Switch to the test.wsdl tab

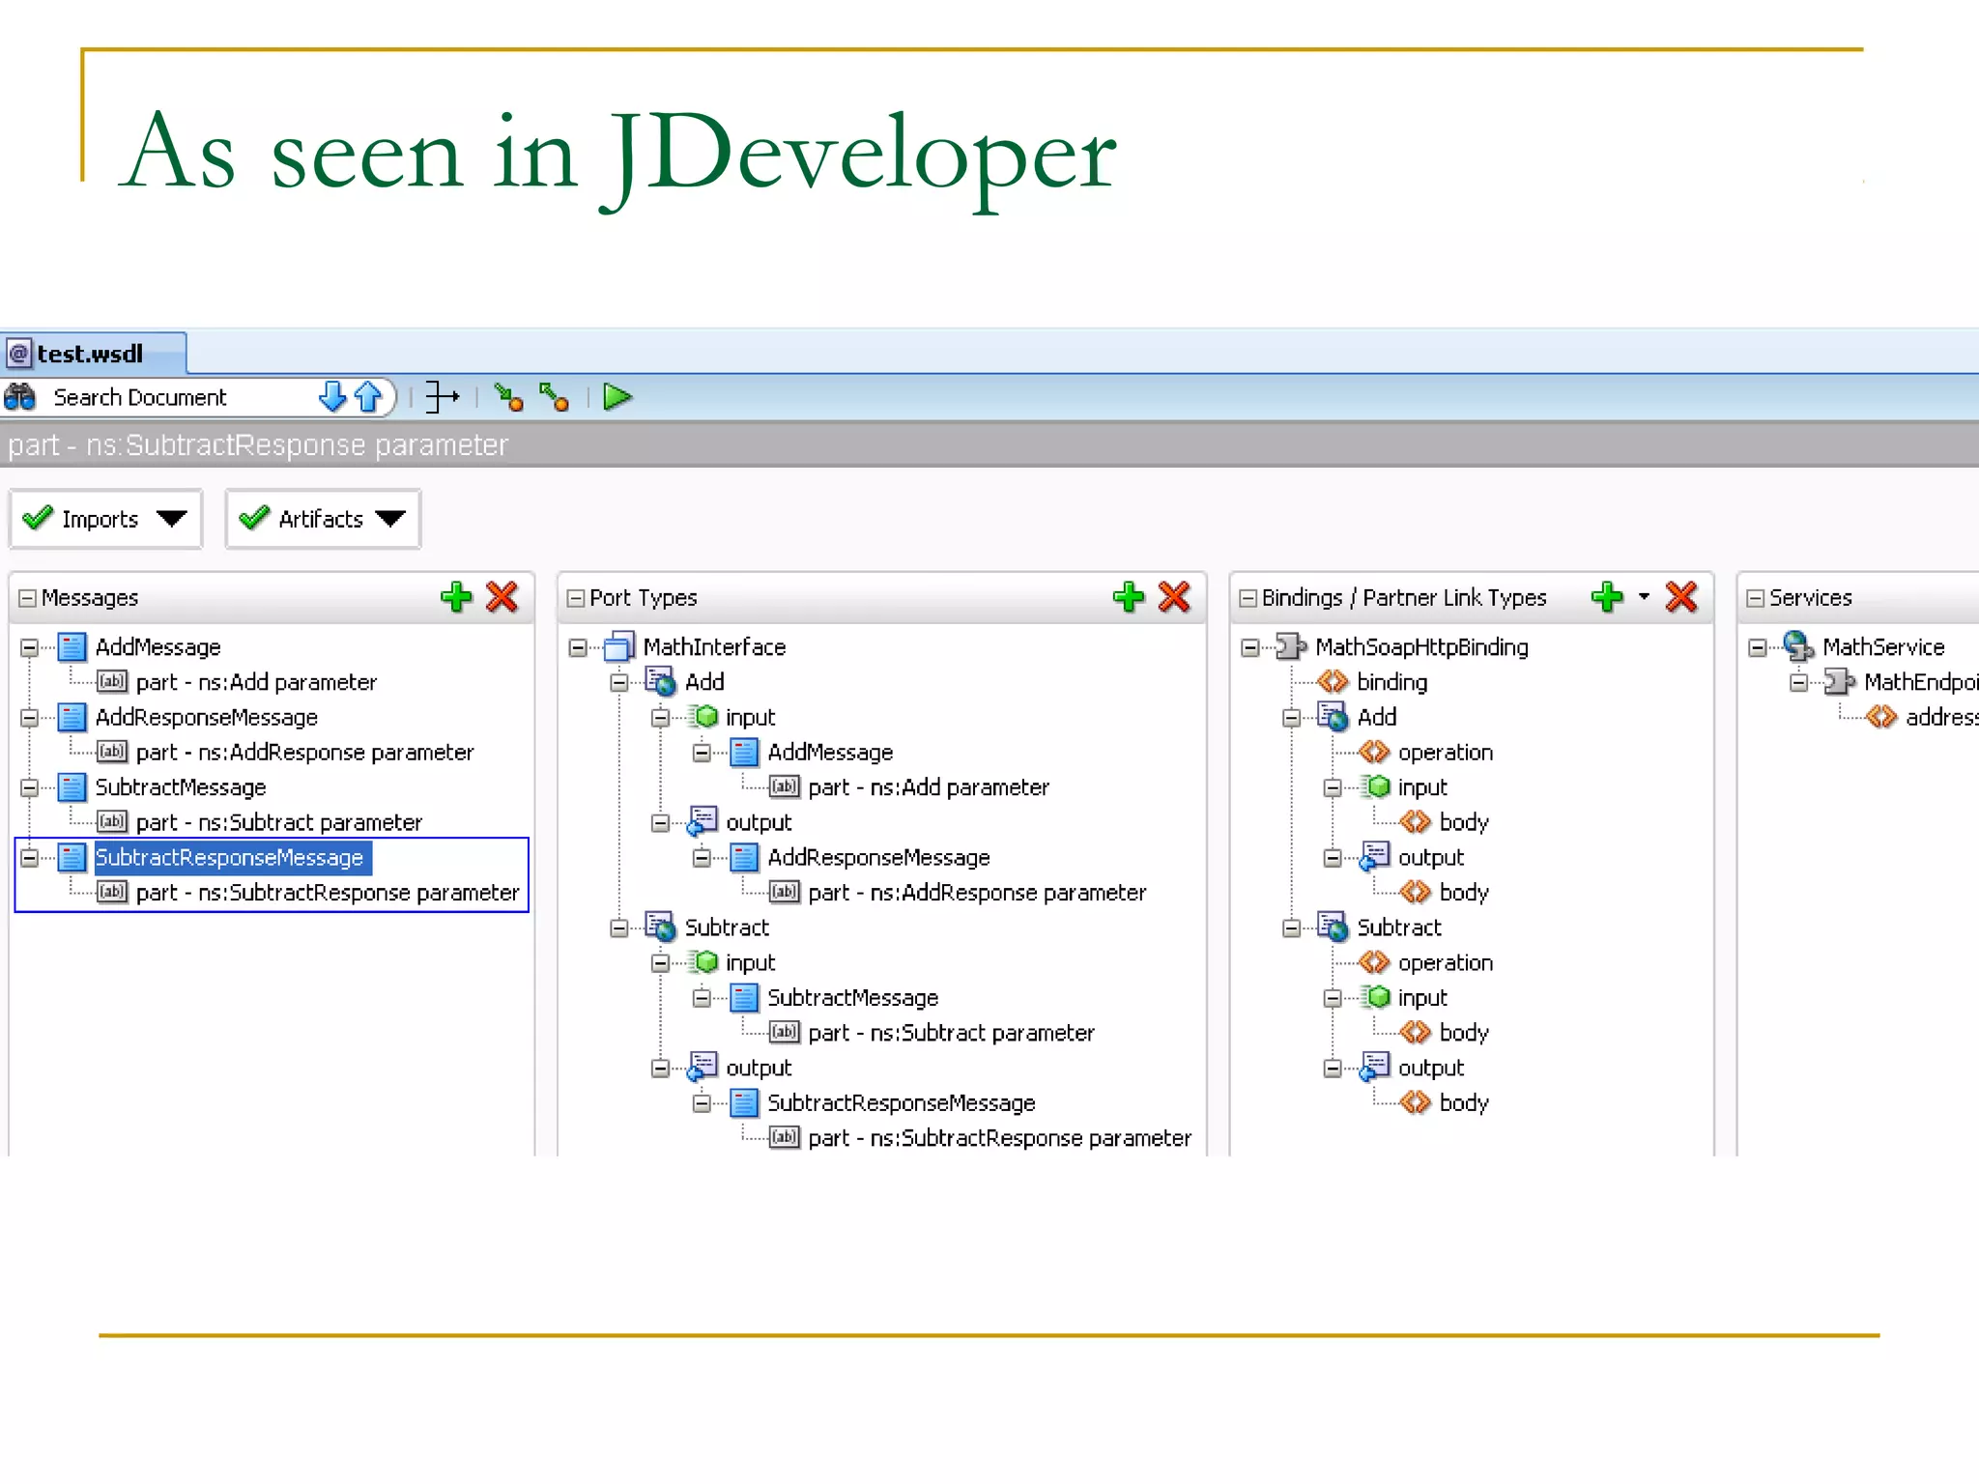pos(93,354)
